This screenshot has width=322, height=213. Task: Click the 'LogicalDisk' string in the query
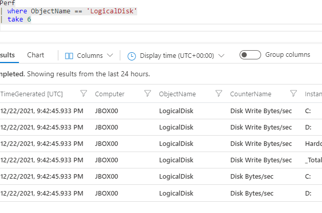[116, 11]
